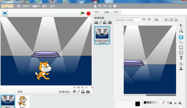Pick the transparent red-slash swatch
Viewport: 187px width, 108px height.
click(164, 103)
